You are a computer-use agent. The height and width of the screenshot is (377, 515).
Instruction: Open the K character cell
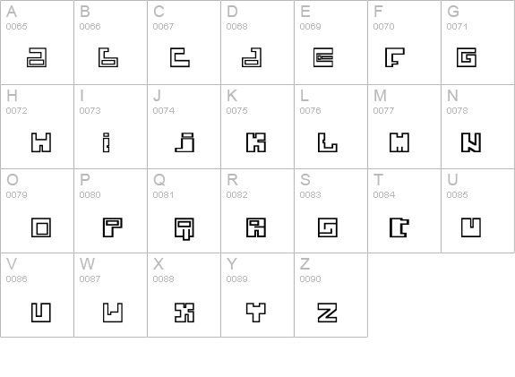(258, 127)
